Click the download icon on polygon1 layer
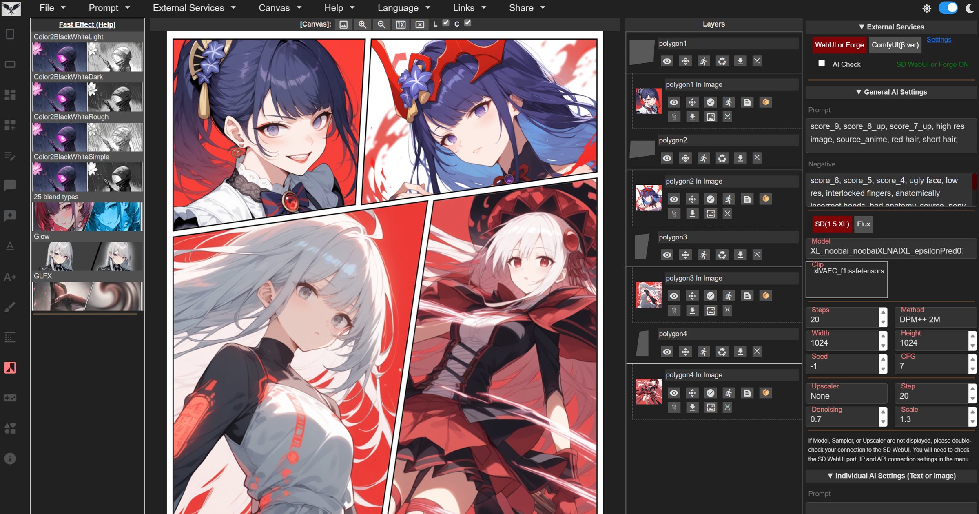979x514 pixels. 740,61
